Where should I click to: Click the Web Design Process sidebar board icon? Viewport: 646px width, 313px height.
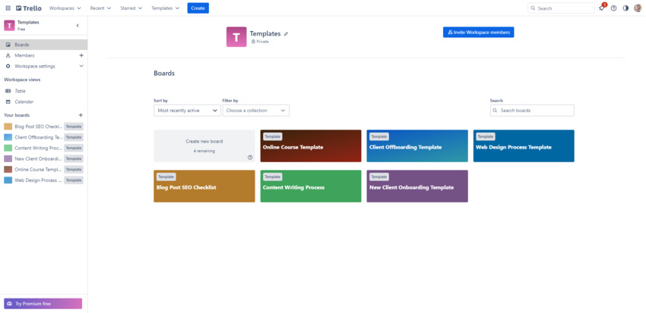(8, 180)
